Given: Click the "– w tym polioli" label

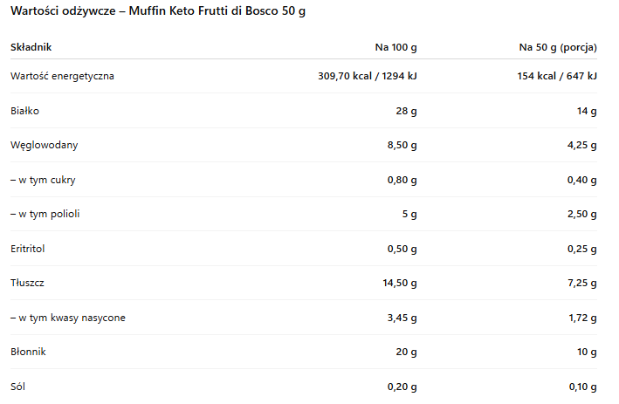Looking at the screenshot, I should tap(45, 214).
